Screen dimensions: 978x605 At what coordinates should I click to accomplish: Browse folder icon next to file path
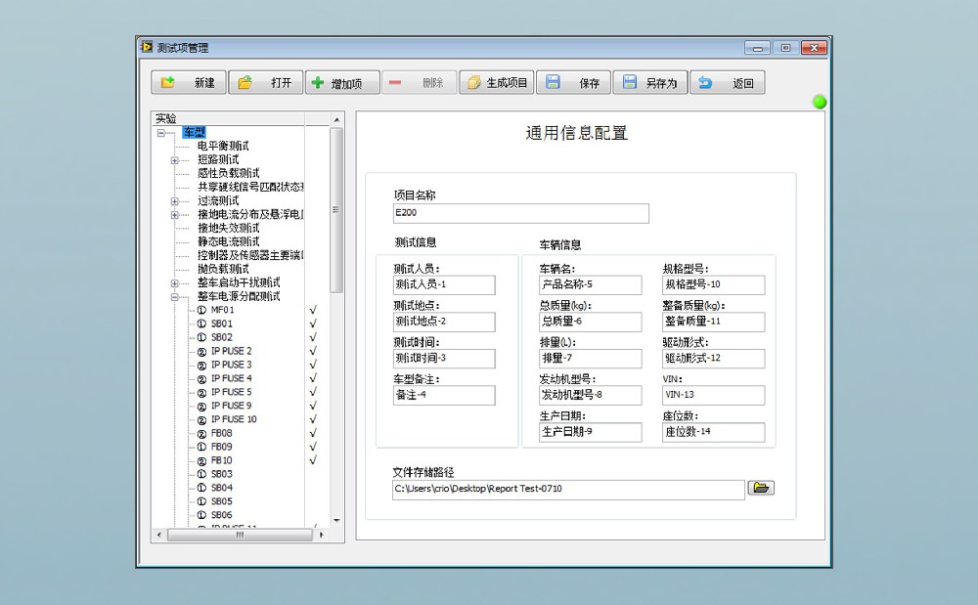760,488
